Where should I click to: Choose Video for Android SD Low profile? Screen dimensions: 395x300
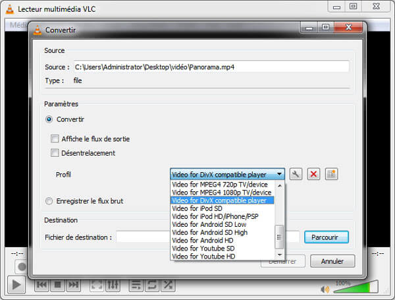click(223, 224)
